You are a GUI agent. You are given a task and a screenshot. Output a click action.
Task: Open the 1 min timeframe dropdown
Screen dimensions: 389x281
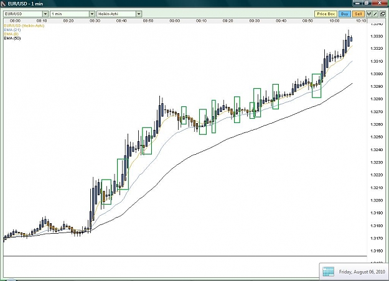point(72,14)
